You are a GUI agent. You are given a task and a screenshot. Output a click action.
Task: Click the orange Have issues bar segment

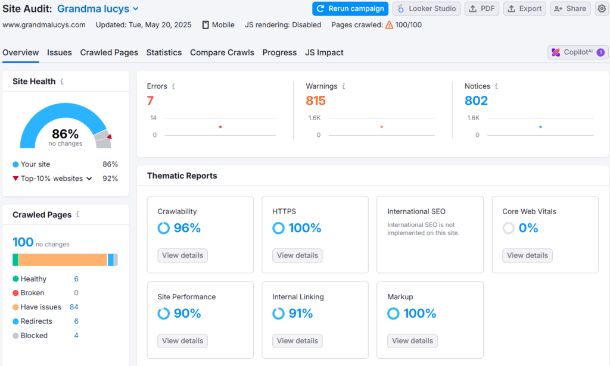pos(63,259)
